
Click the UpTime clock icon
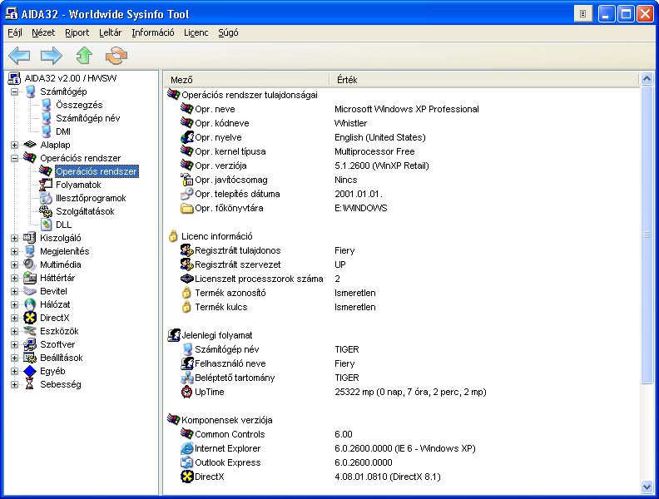186,392
